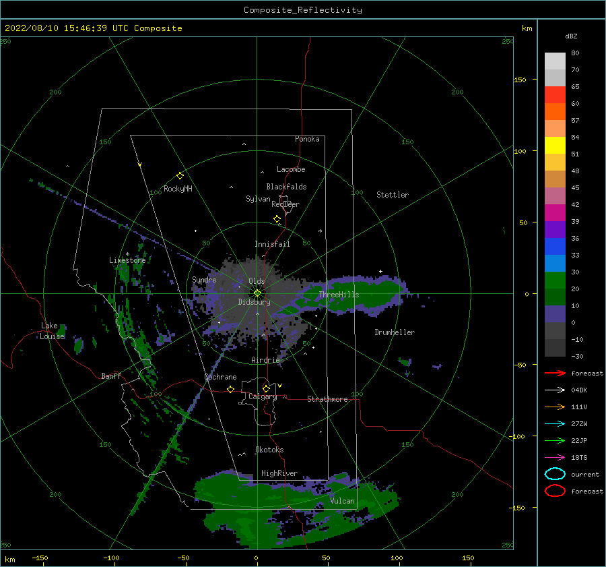Click the Sylvan label on the map
Screen dimensions: 606x567
click(x=258, y=199)
